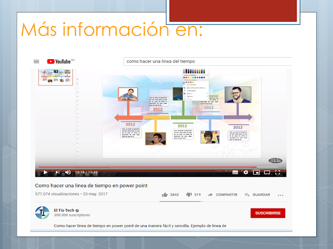Open the player settings gear
The image size is (333, 249).
(x=246, y=172)
